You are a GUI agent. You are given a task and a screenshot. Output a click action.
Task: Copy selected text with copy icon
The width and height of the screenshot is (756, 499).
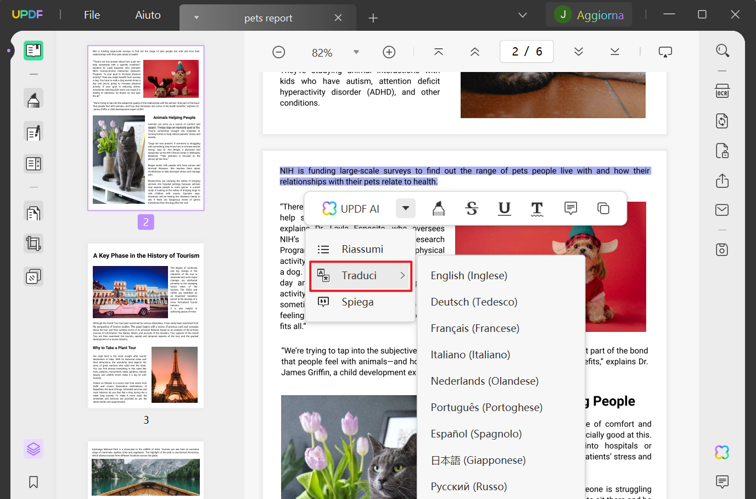coord(603,208)
